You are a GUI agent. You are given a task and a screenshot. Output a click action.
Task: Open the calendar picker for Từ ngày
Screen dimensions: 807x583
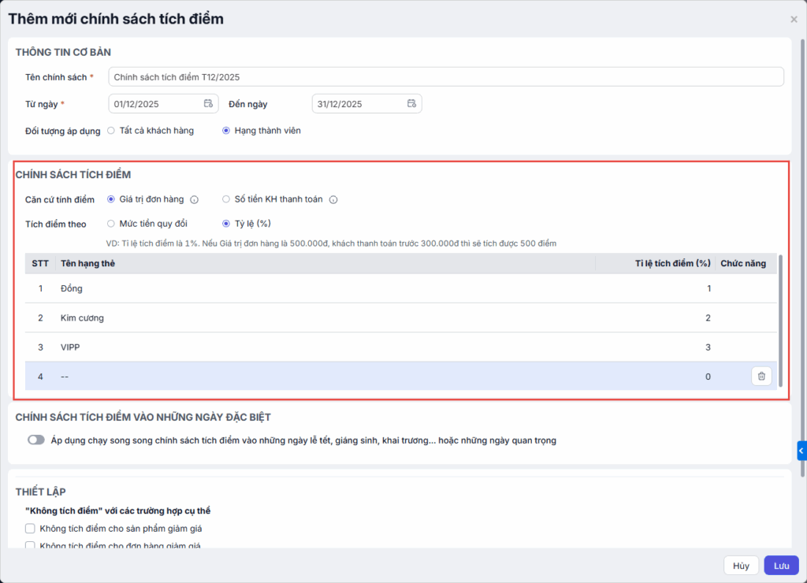coord(208,103)
